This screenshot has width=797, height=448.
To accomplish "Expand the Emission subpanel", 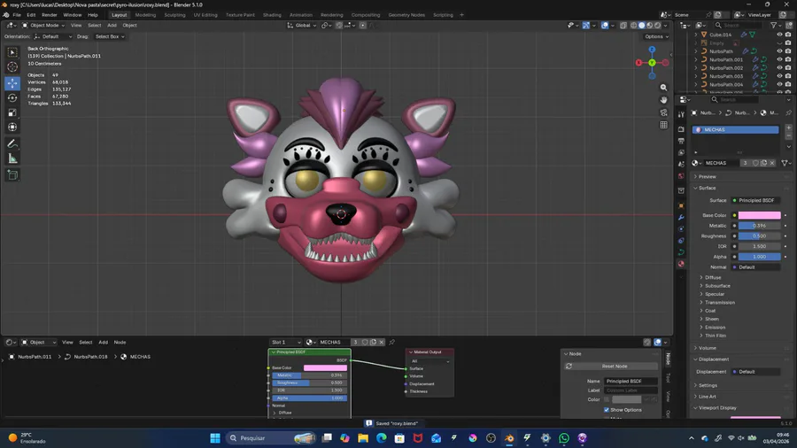I will (x=715, y=328).
